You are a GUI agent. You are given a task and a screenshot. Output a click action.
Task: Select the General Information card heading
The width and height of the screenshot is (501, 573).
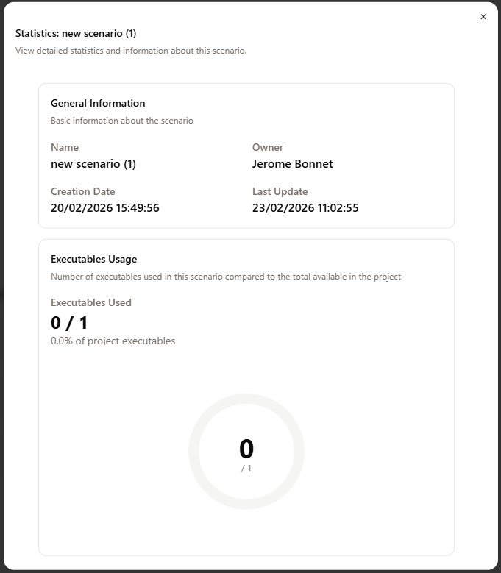(x=98, y=103)
